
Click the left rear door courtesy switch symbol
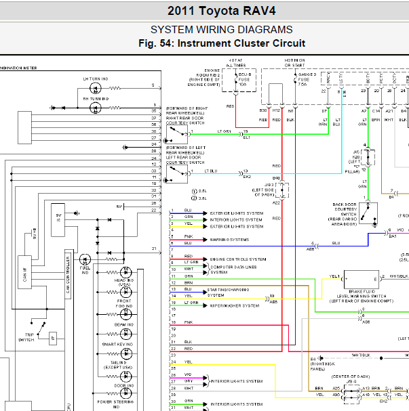pyautogui.click(x=177, y=174)
